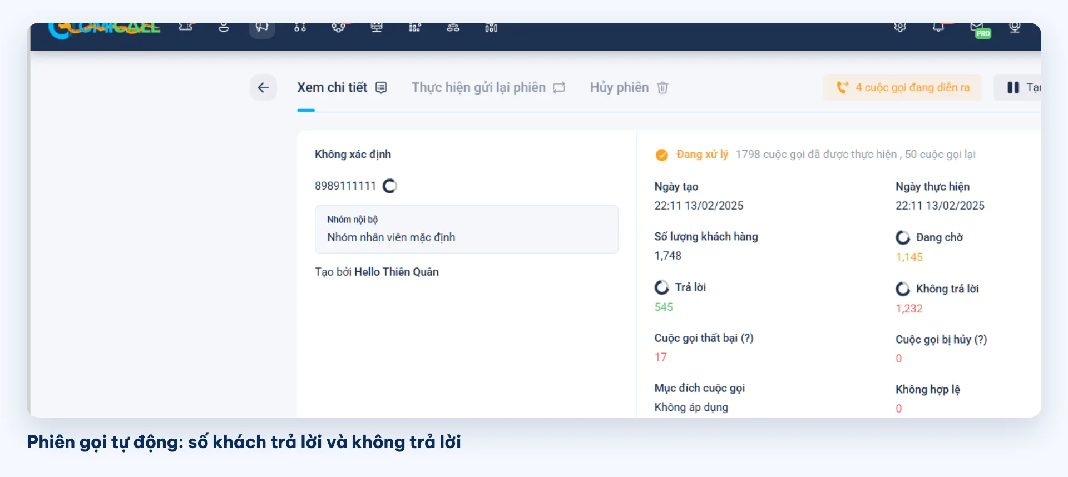The image size is (1068, 477).
Task: Go back with the left arrow button
Action: [263, 87]
